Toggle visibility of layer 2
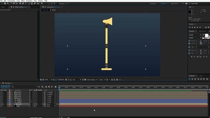This screenshot has height=118, width=210. pyautogui.click(x=1, y=94)
